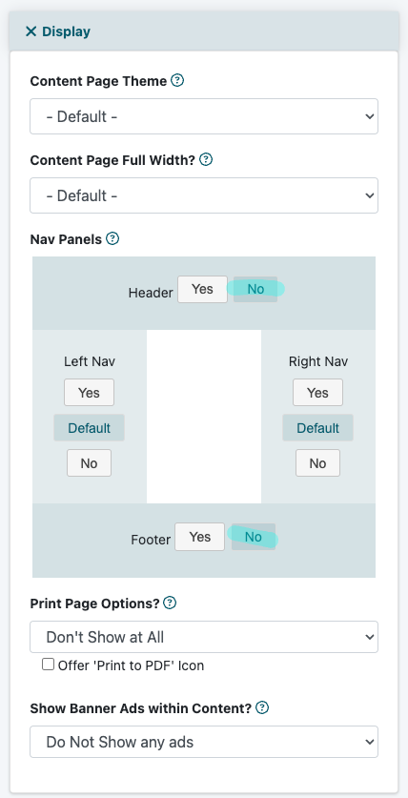Set Footer nav panel to Yes

[x=200, y=537]
